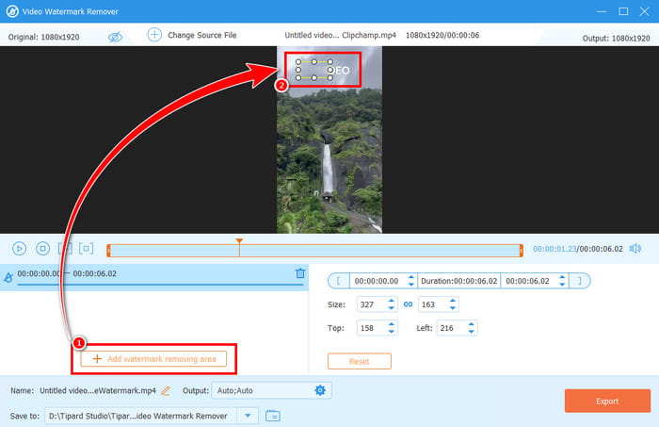Screen dimensions: 659x427
Task: Click the Change Source File plus icon
Action: click(x=154, y=35)
